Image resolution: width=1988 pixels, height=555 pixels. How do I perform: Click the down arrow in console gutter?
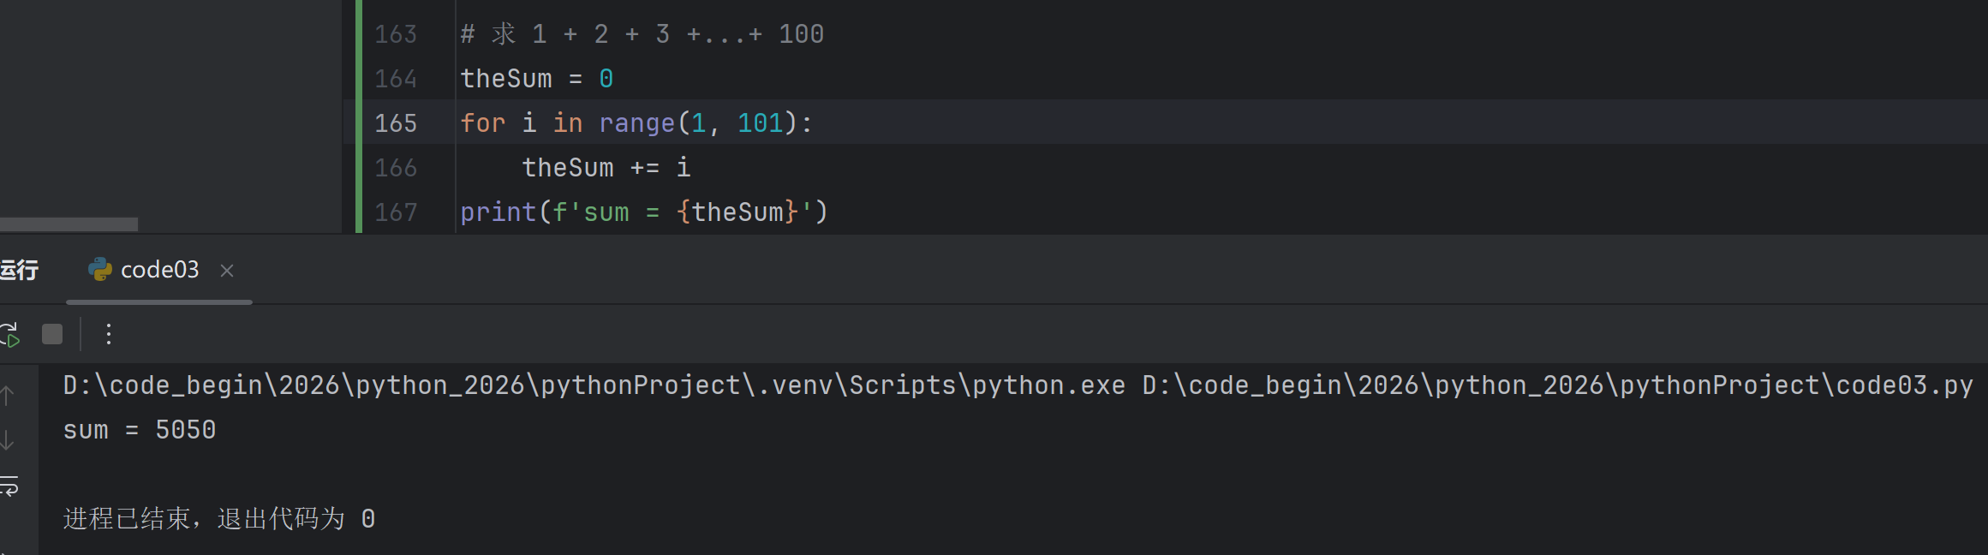[x=7, y=440]
